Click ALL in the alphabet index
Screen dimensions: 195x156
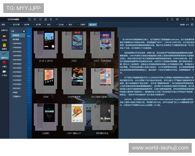(x=29, y=36)
